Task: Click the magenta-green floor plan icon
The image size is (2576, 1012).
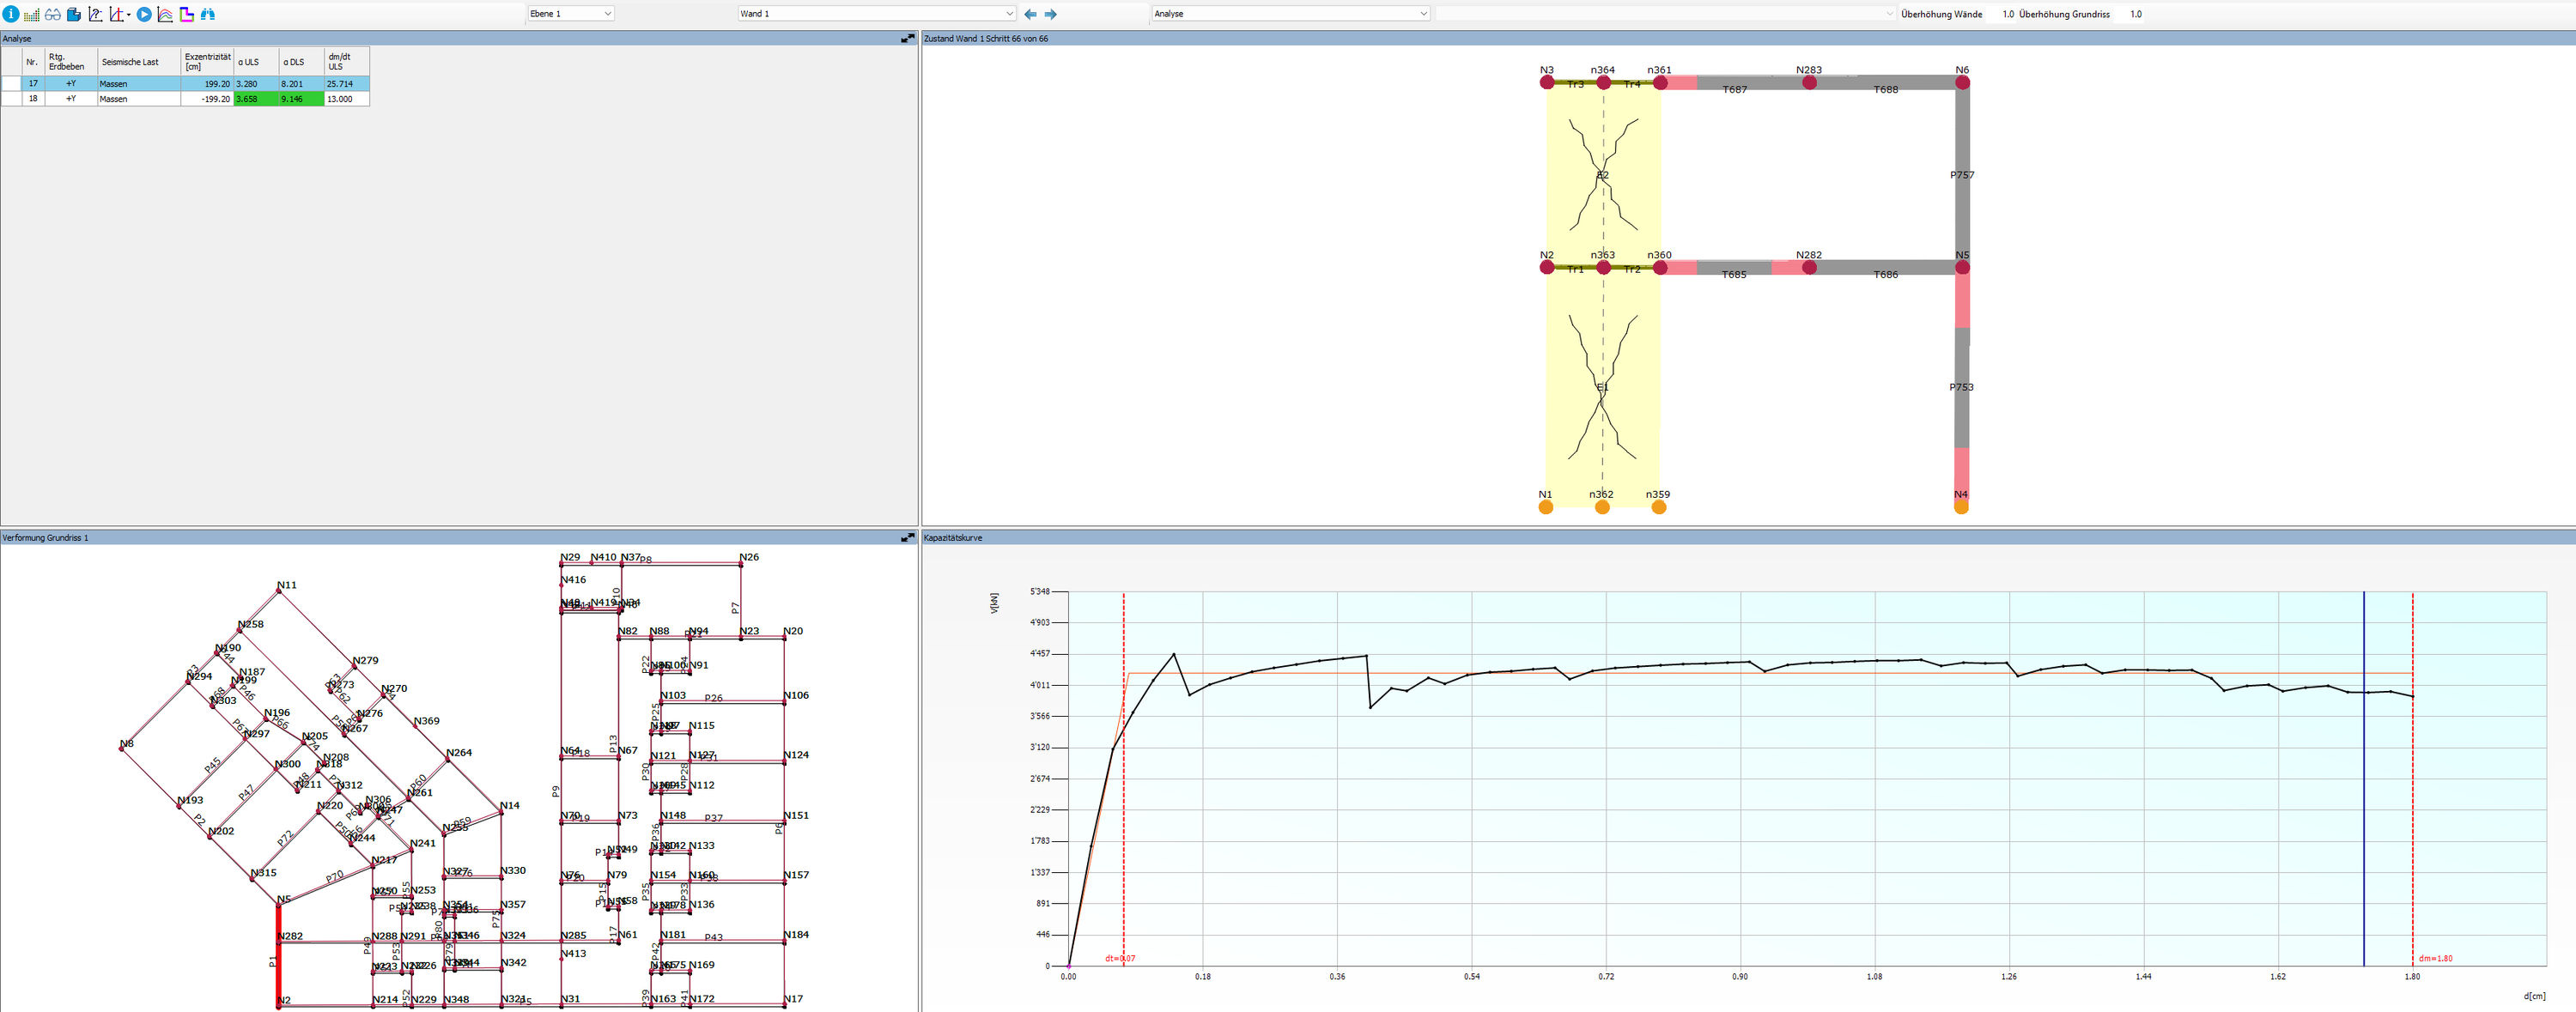Action: pos(187,14)
